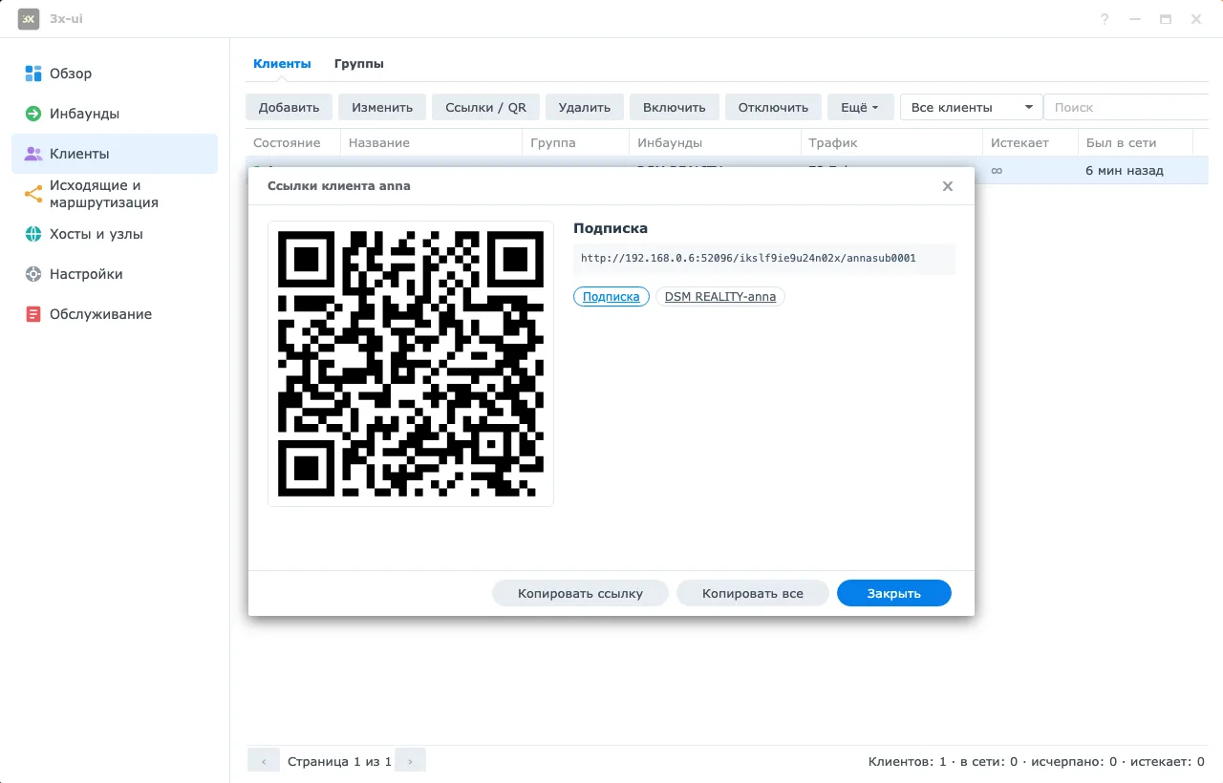The image size is (1223, 783).
Task: Click the Закрыть button
Action: pyautogui.click(x=894, y=593)
